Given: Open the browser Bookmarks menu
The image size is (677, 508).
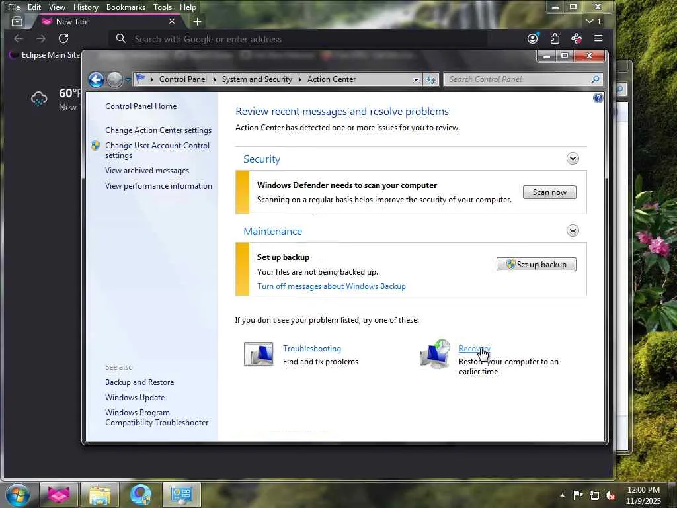Looking at the screenshot, I should click(x=126, y=7).
